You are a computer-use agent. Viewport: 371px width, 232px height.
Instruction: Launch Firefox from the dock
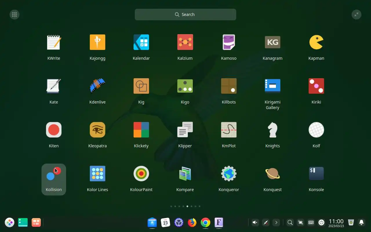pos(192,222)
